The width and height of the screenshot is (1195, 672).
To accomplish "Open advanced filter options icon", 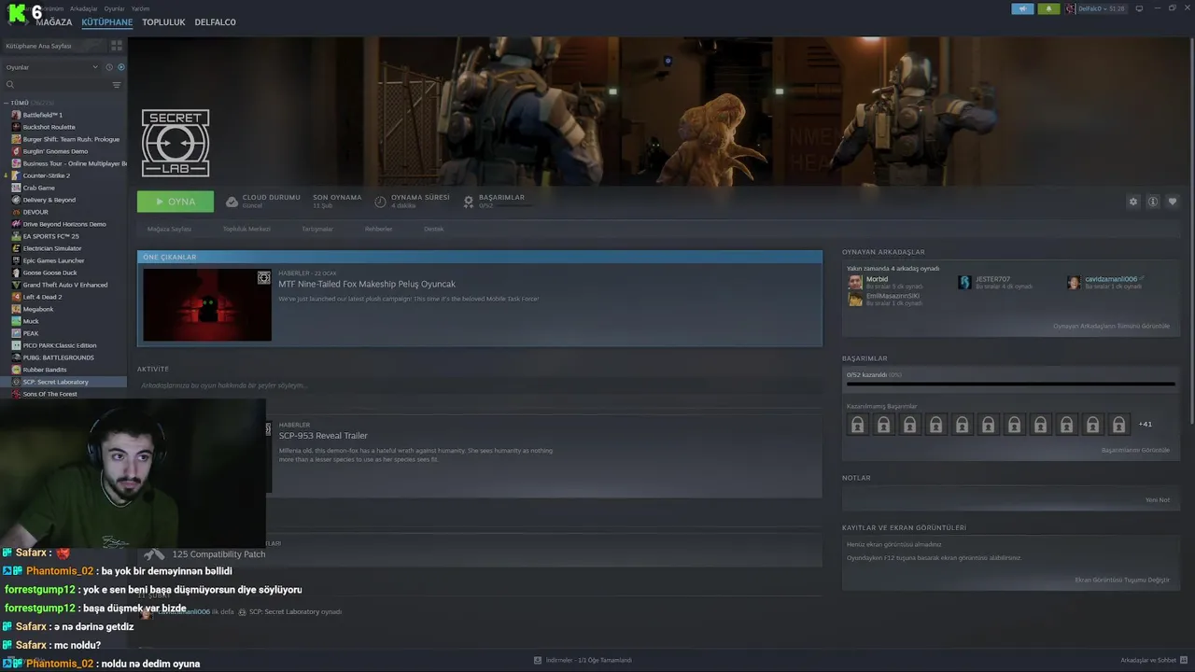I will coord(117,85).
